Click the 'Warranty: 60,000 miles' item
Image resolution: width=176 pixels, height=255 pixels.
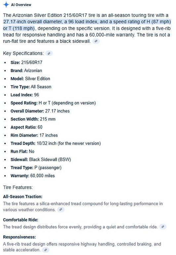click(32, 176)
